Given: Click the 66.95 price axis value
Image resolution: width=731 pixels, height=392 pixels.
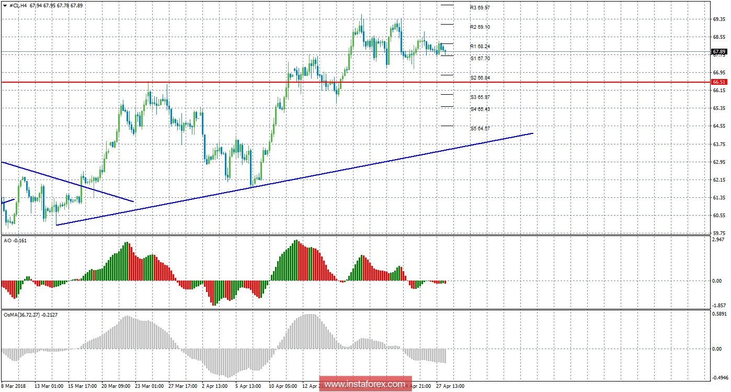Looking at the screenshot, I should click(x=718, y=72).
